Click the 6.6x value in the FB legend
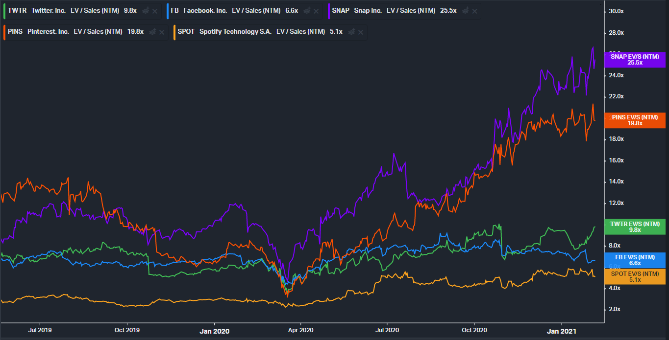669x340 pixels. tap(292, 11)
